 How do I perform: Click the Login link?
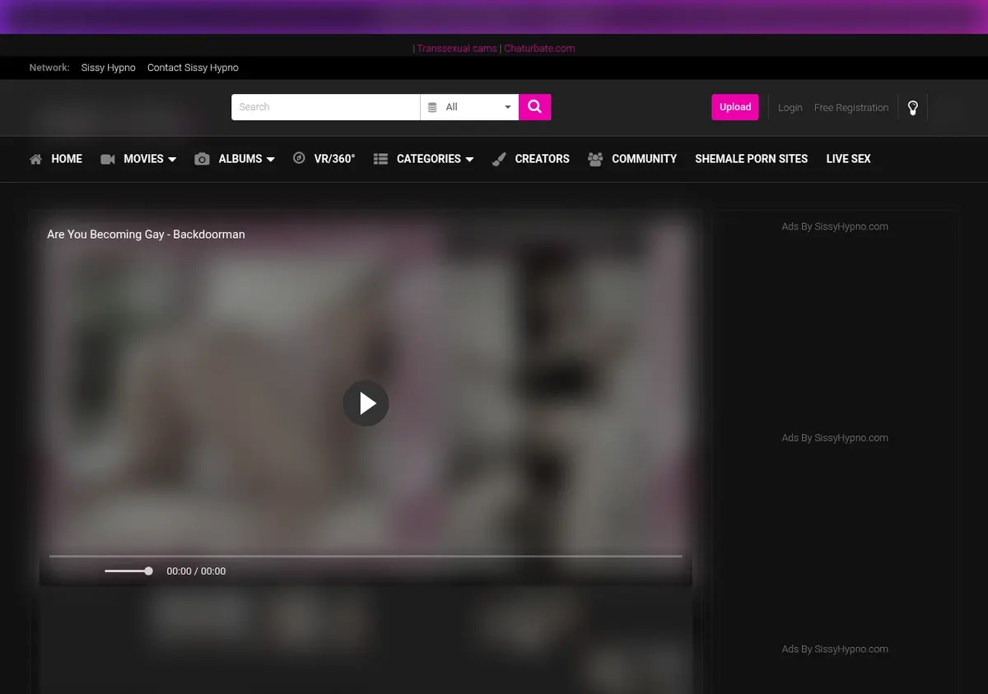(790, 108)
